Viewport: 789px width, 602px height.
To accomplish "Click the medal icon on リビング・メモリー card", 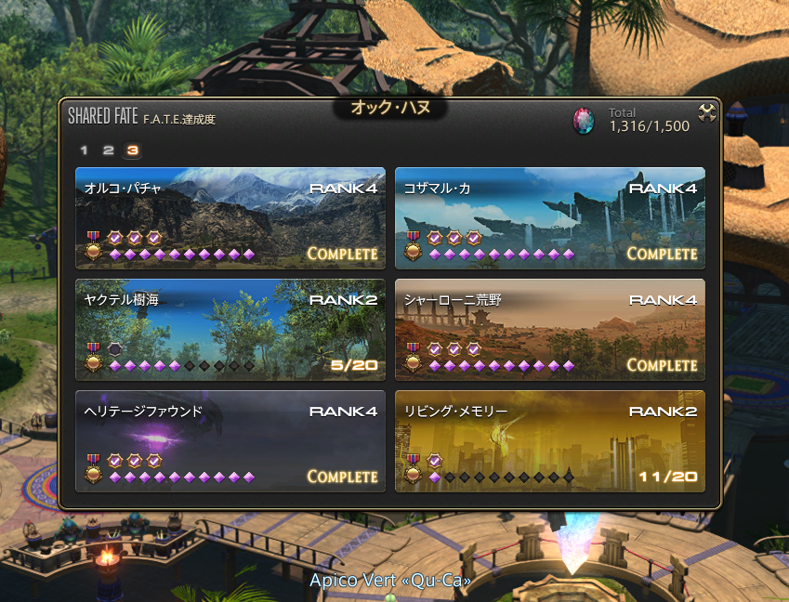I will pos(413,469).
